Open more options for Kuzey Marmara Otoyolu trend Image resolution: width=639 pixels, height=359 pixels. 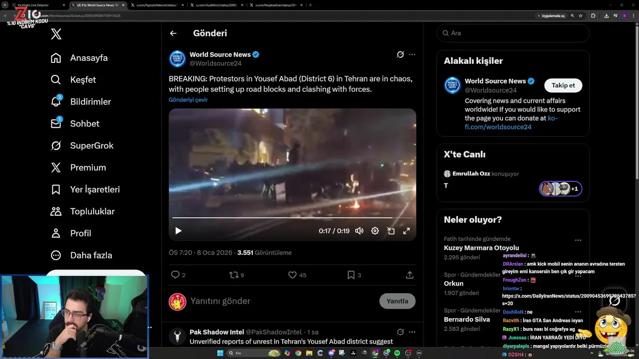[x=578, y=240]
